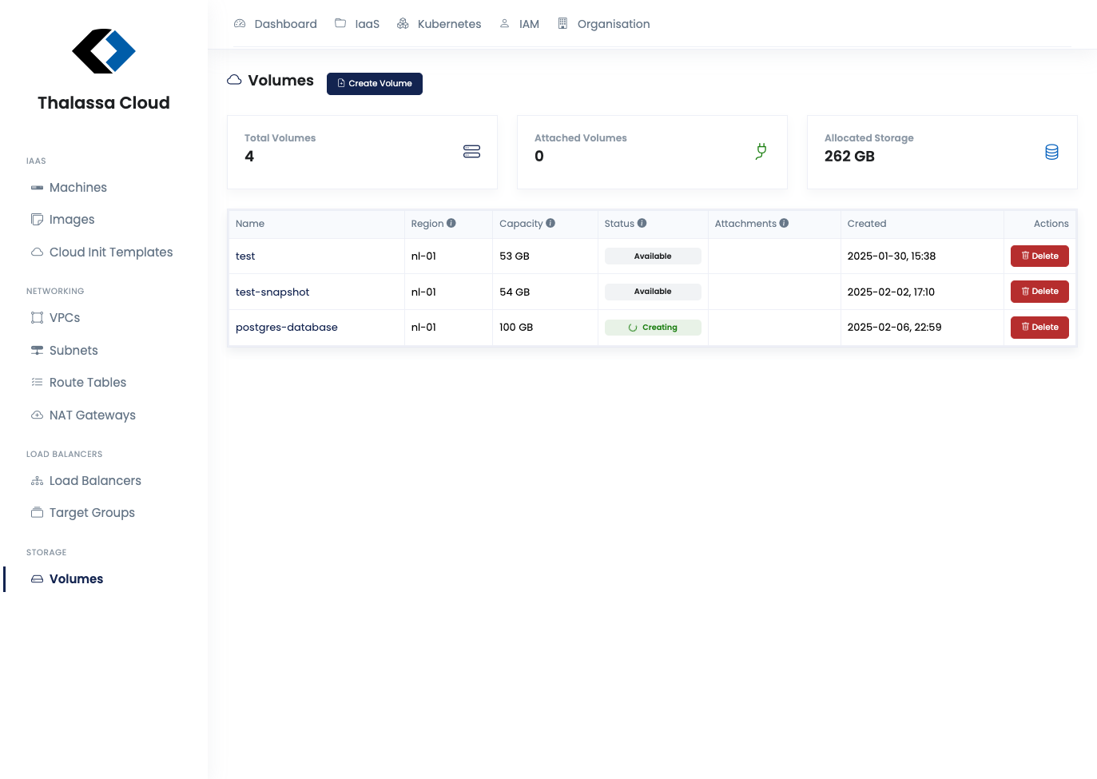Open Load Balancers from the sidebar
Viewport: 1097px width, 779px height.
(x=95, y=481)
